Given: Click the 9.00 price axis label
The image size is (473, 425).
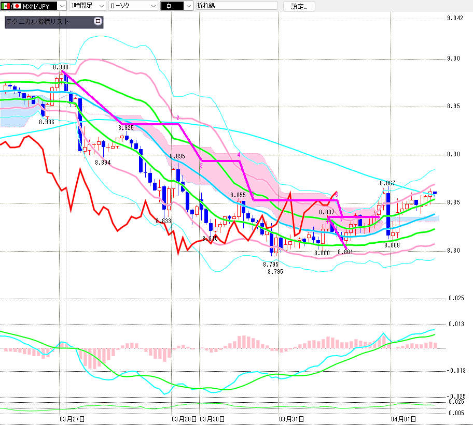Looking at the screenshot, I should pos(454,58).
